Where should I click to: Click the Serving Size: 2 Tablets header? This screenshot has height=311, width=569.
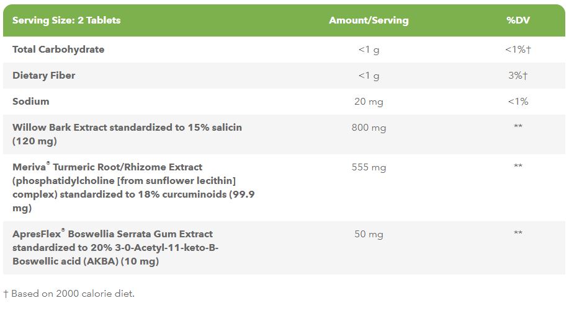pyautogui.click(x=66, y=20)
